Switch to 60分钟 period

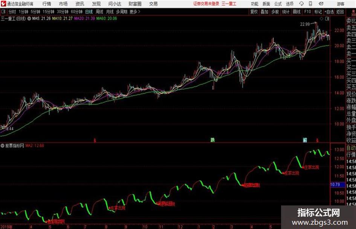pos(76,12)
